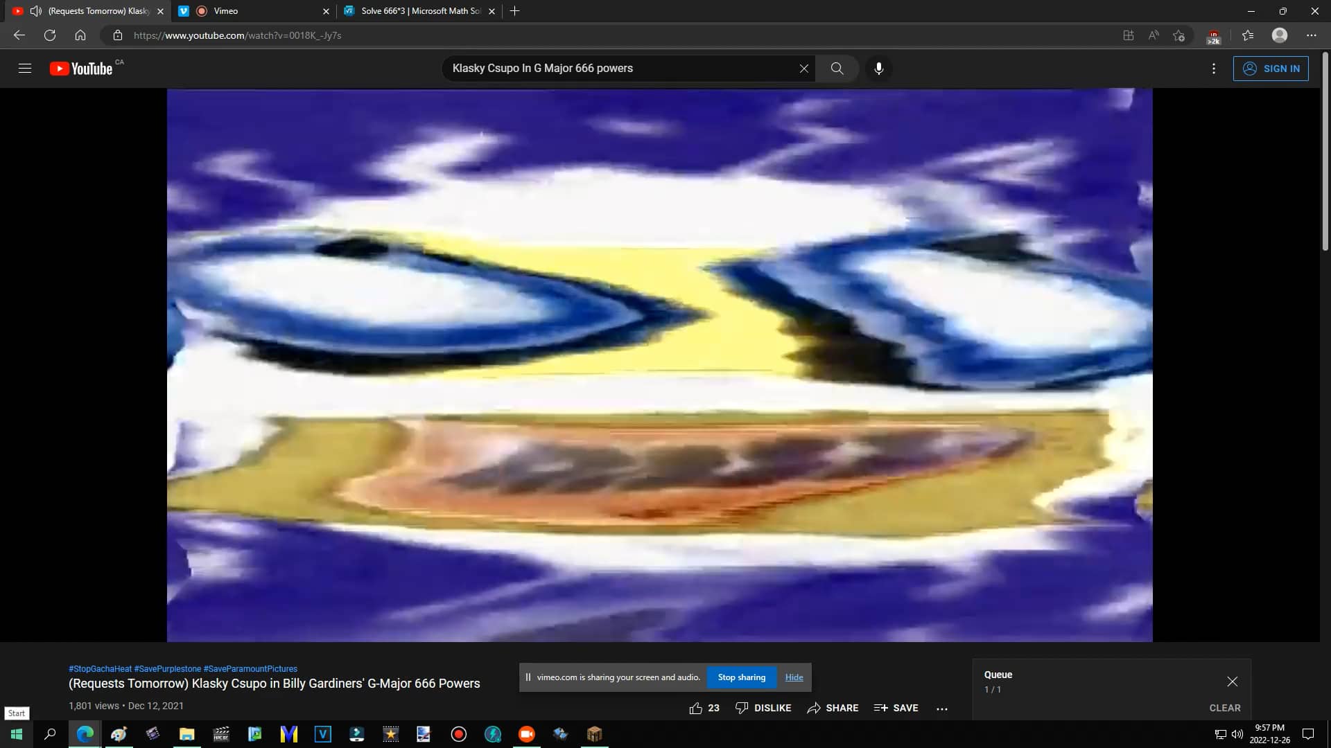Add this page to favorites with the star icon
The width and height of the screenshot is (1331, 748).
click(x=1178, y=35)
